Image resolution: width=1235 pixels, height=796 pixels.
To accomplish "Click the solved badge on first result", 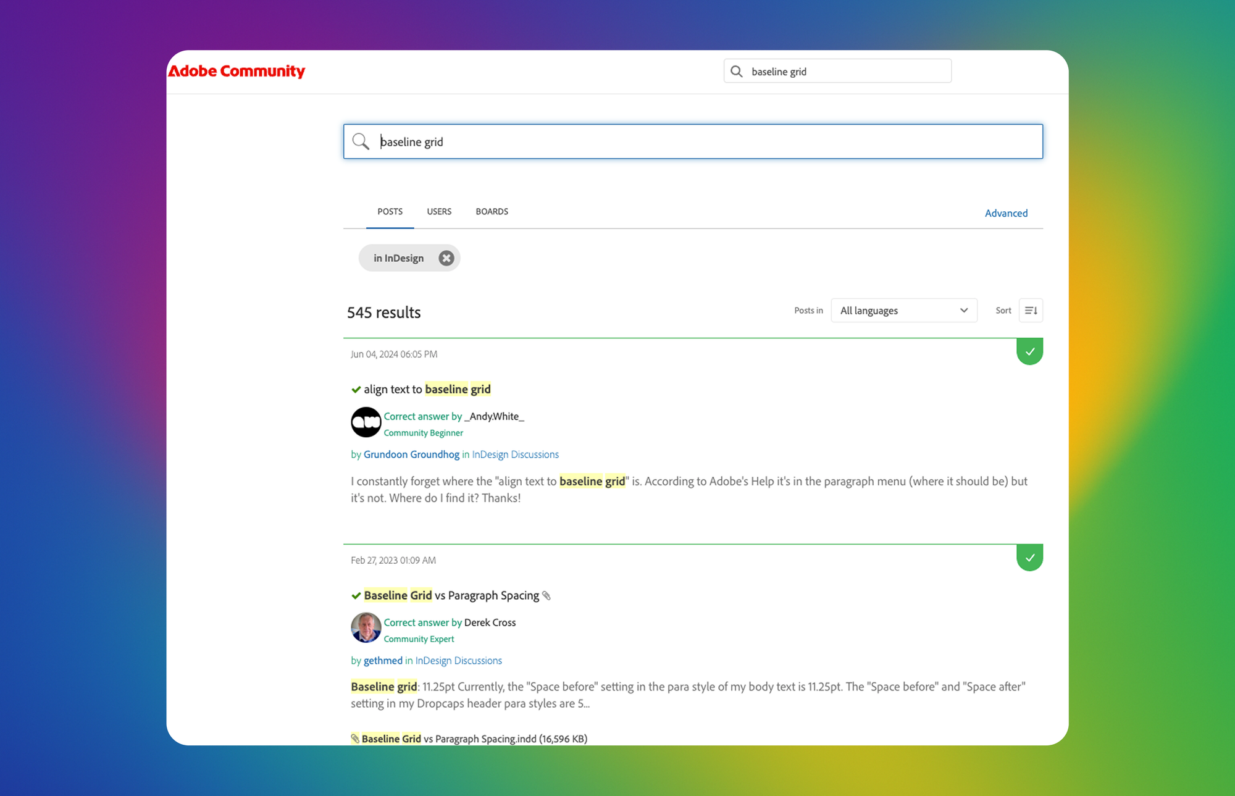I will [x=1029, y=351].
